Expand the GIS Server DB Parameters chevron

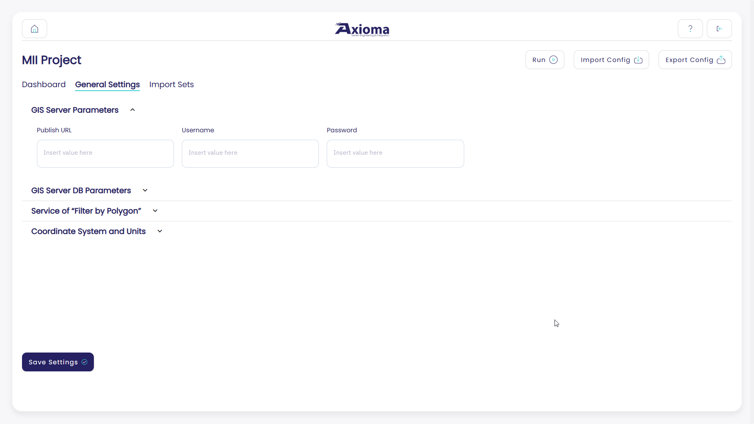pyautogui.click(x=145, y=190)
